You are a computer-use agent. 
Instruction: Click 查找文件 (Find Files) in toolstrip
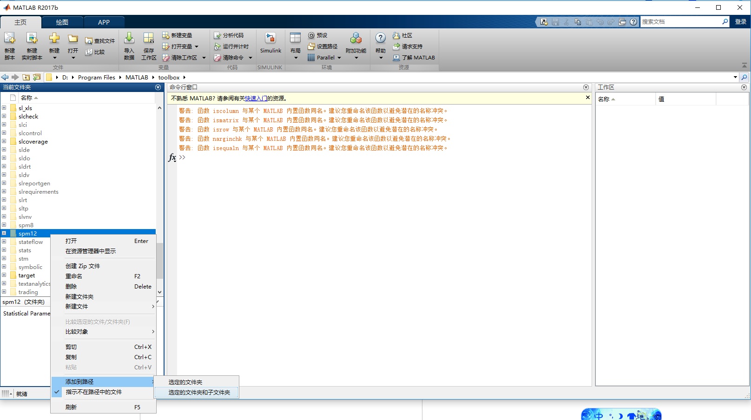[x=99, y=41]
